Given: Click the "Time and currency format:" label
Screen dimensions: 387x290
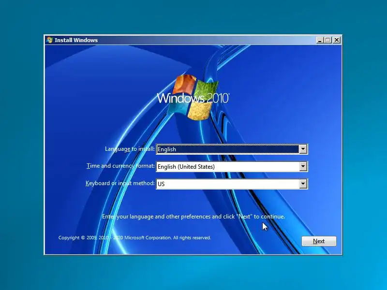Looking at the screenshot, I should [120, 166].
